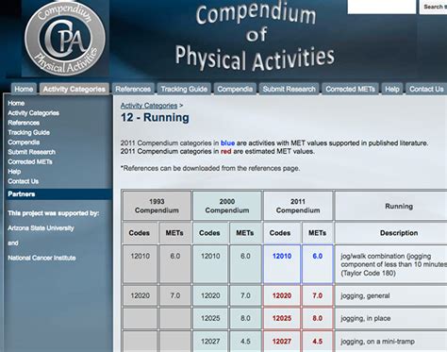Image resolution: width=447 pixels, height=352 pixels.
Task: Open Tracking Guide in the sidebar
Action: 28,132
